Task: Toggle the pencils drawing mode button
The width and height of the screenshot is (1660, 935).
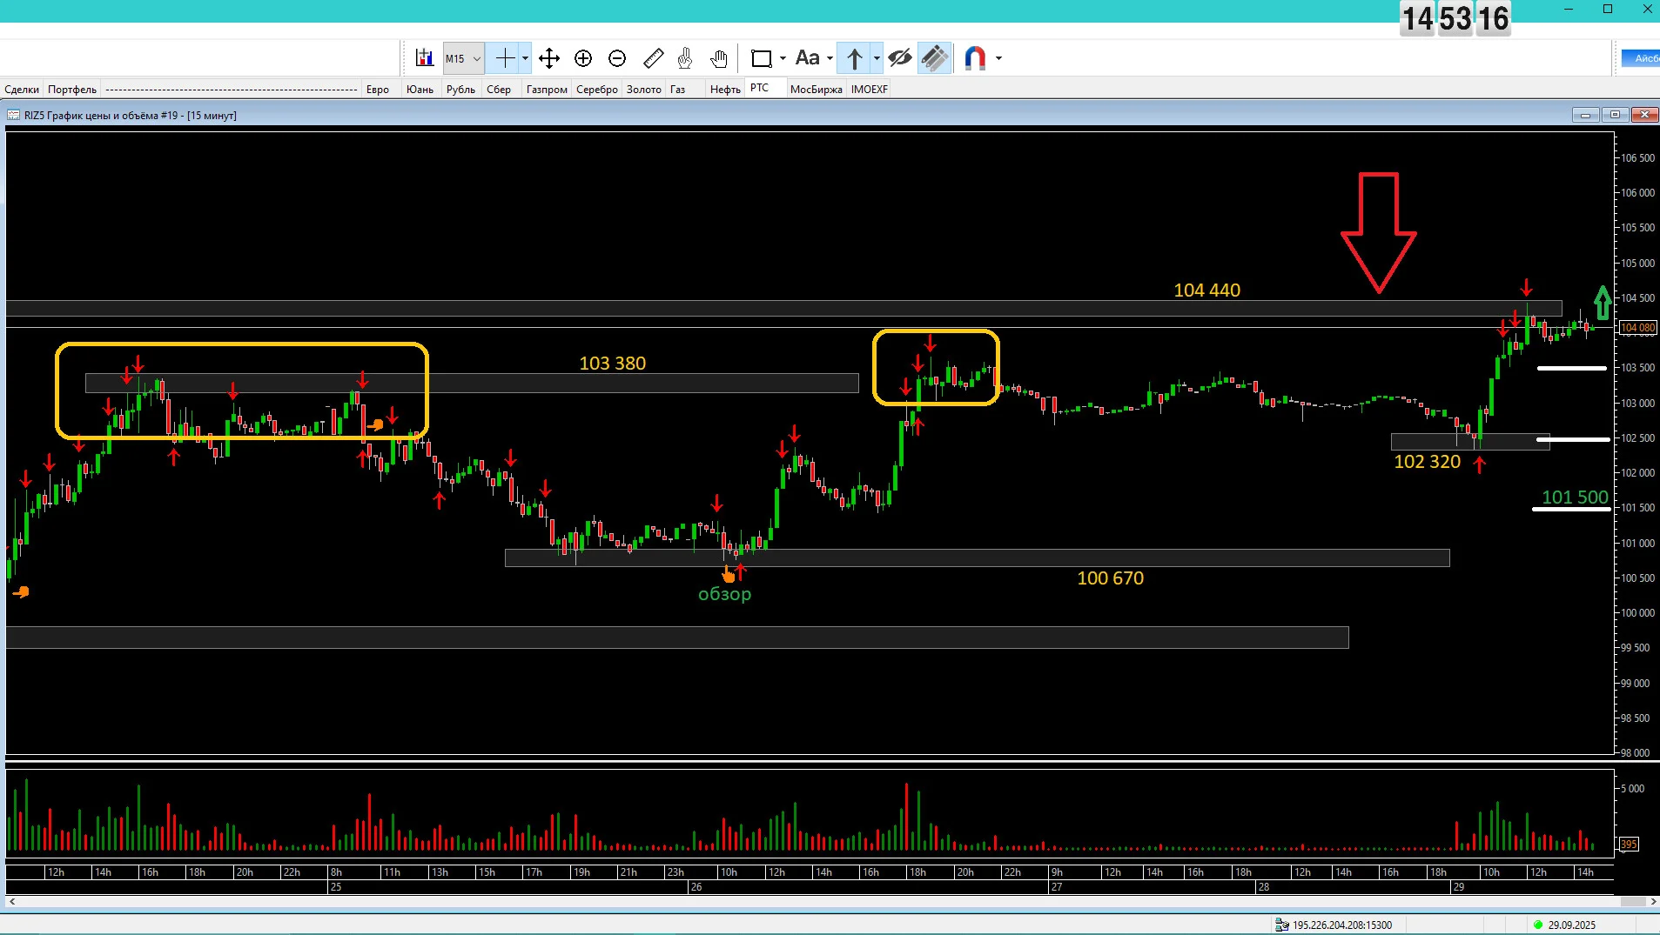Action: 935,58
